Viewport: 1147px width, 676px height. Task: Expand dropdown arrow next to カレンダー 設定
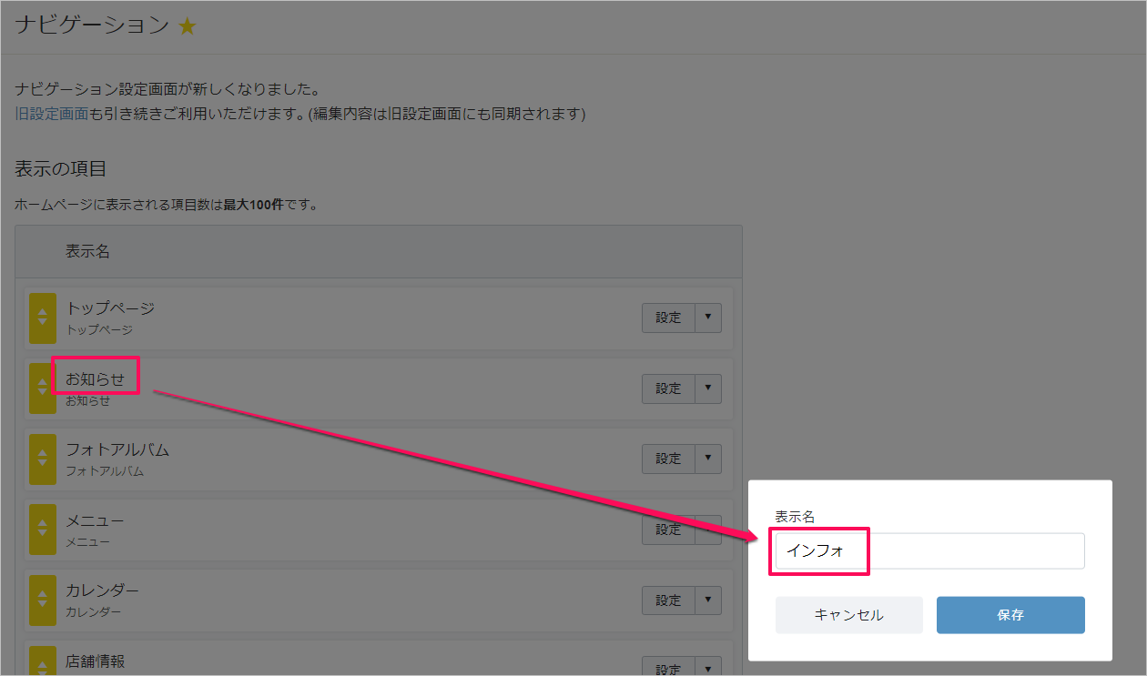[708, 600]
